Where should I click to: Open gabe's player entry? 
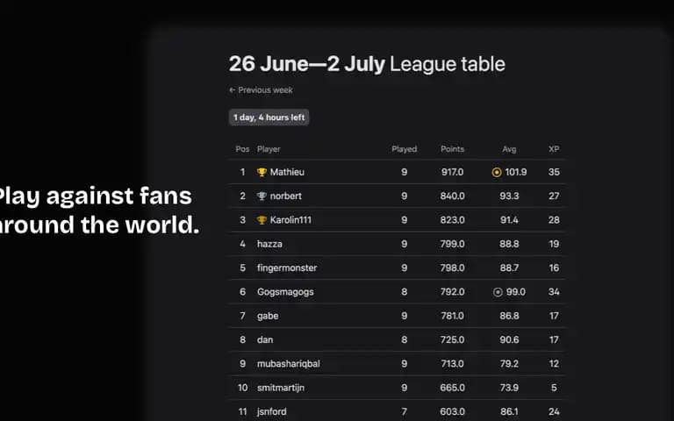[268, 316]
